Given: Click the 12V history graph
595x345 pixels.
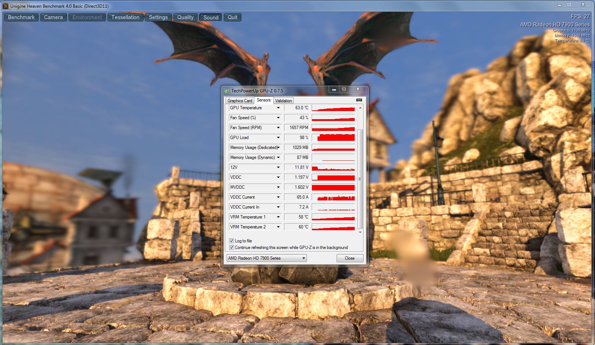Looking at the screenshot, I should (333, 167).
